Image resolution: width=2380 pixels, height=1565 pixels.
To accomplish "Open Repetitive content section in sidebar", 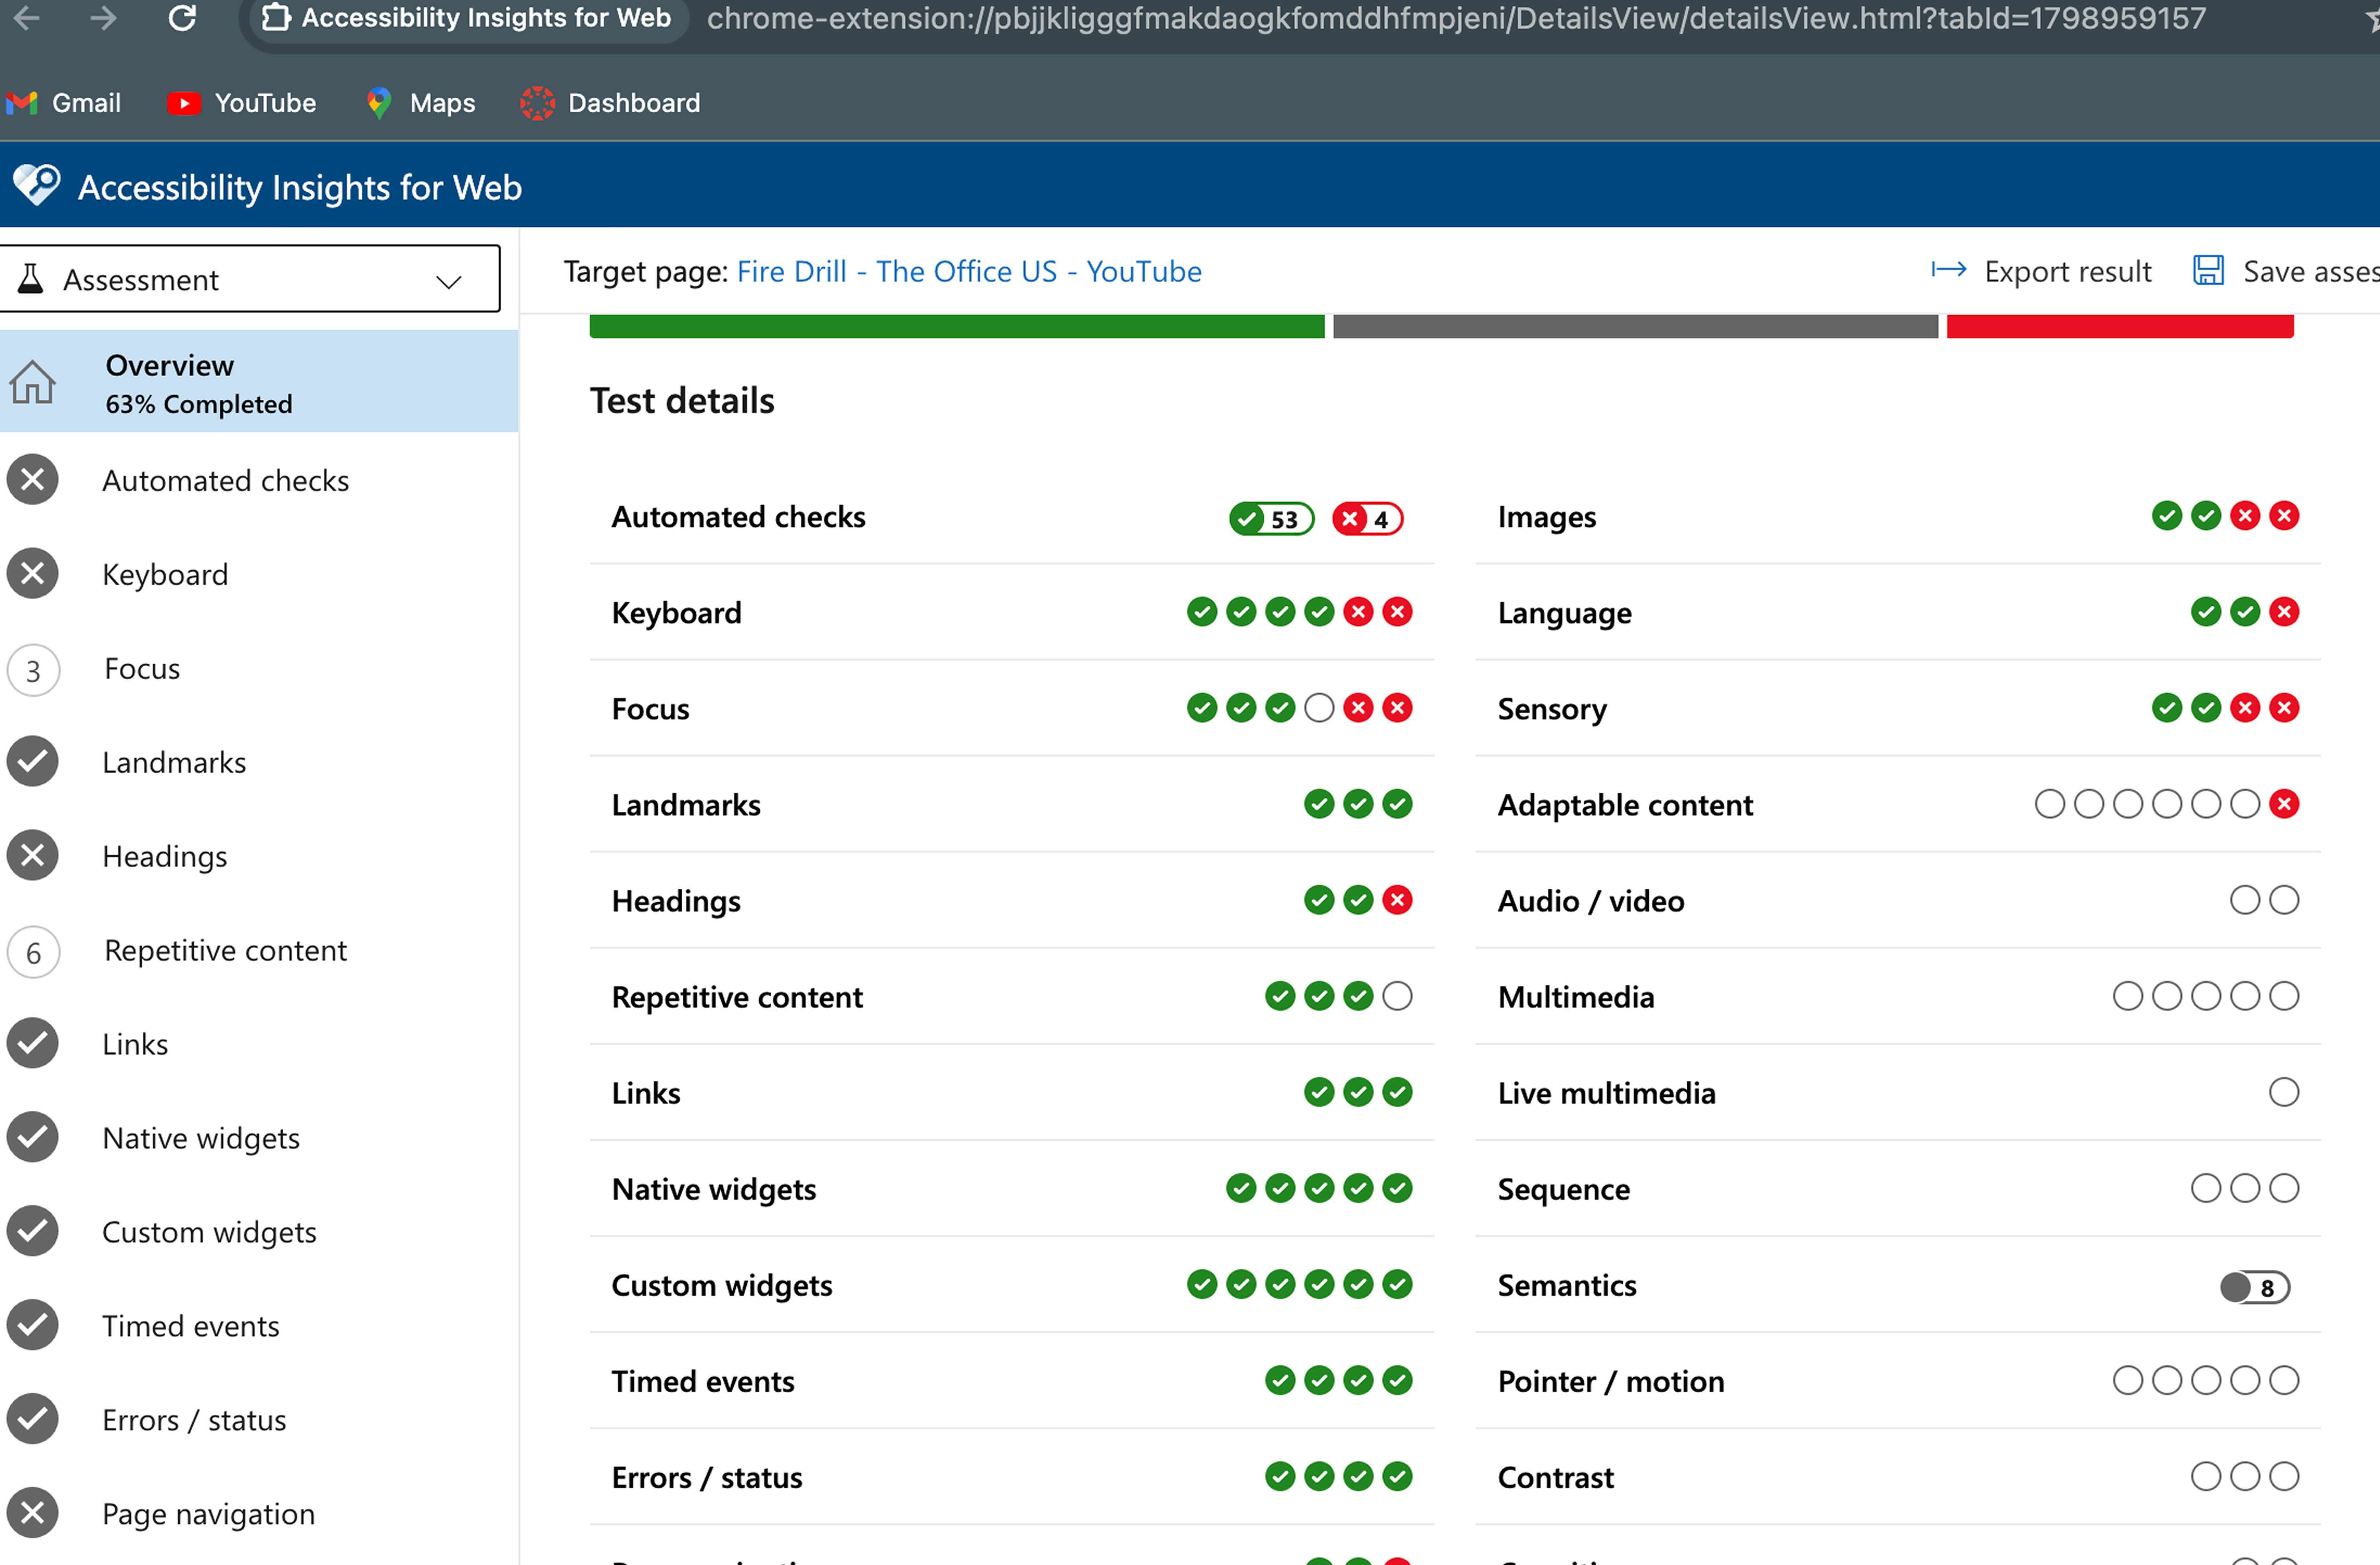I will (225, 950).
